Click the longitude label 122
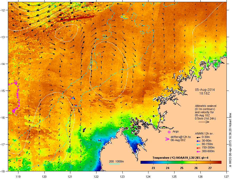Image resolution: width=232 pixels, height=179 pixels. tap(96, 176)
